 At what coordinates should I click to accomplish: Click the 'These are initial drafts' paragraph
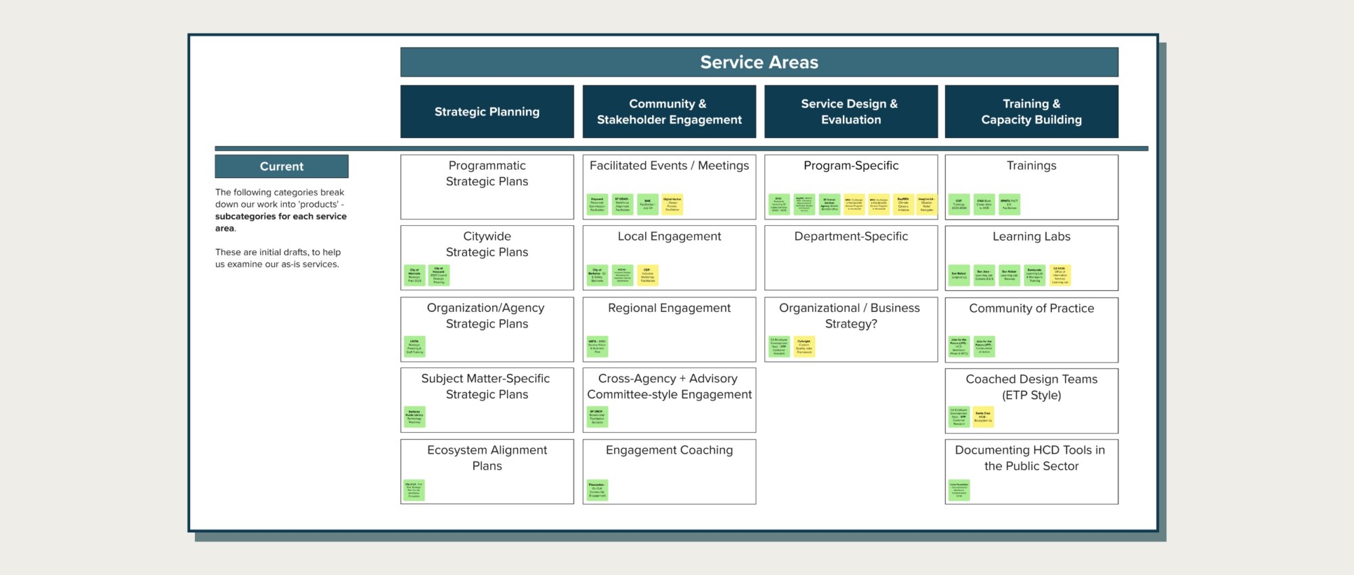pos(278,258)
